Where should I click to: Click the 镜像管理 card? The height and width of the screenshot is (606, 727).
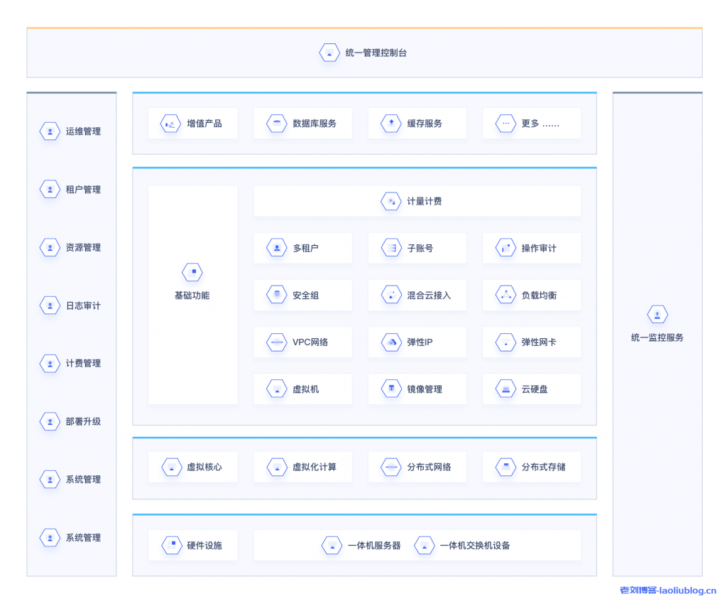417,389
